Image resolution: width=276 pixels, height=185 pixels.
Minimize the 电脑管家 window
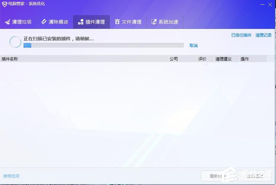click(262, 4)
